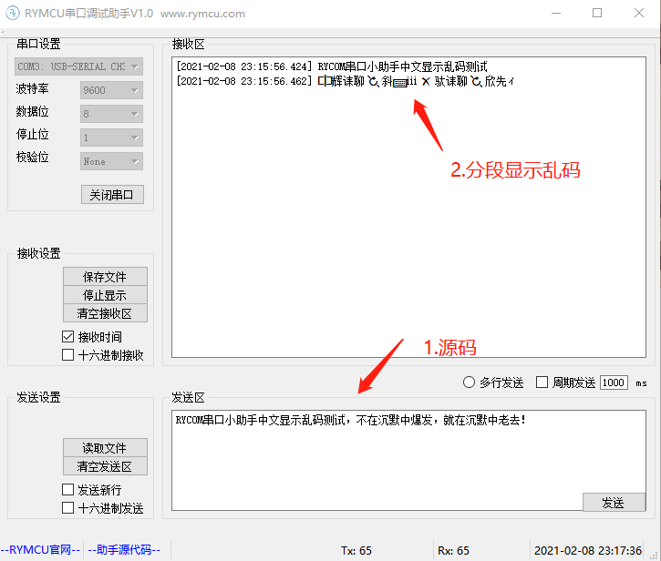Click the first received line timestamped 23:15:56.424
661x561 pixels.
332,66
